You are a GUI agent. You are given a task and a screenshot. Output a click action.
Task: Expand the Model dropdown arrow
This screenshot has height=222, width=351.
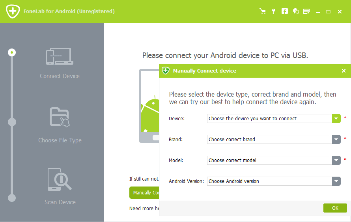336,160
